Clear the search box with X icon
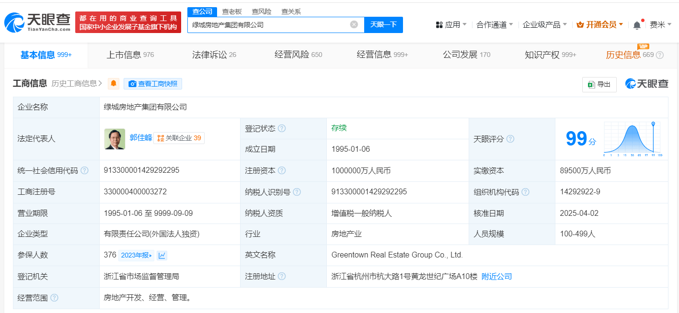 354,24
